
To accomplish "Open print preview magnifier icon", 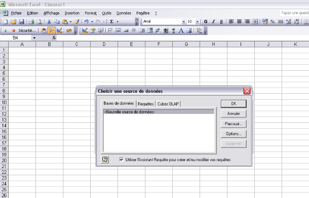I will (x=39, y=22).
